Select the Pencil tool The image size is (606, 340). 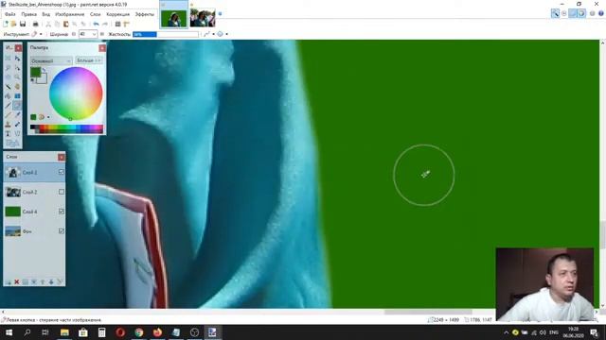click(x=8, y=115)
